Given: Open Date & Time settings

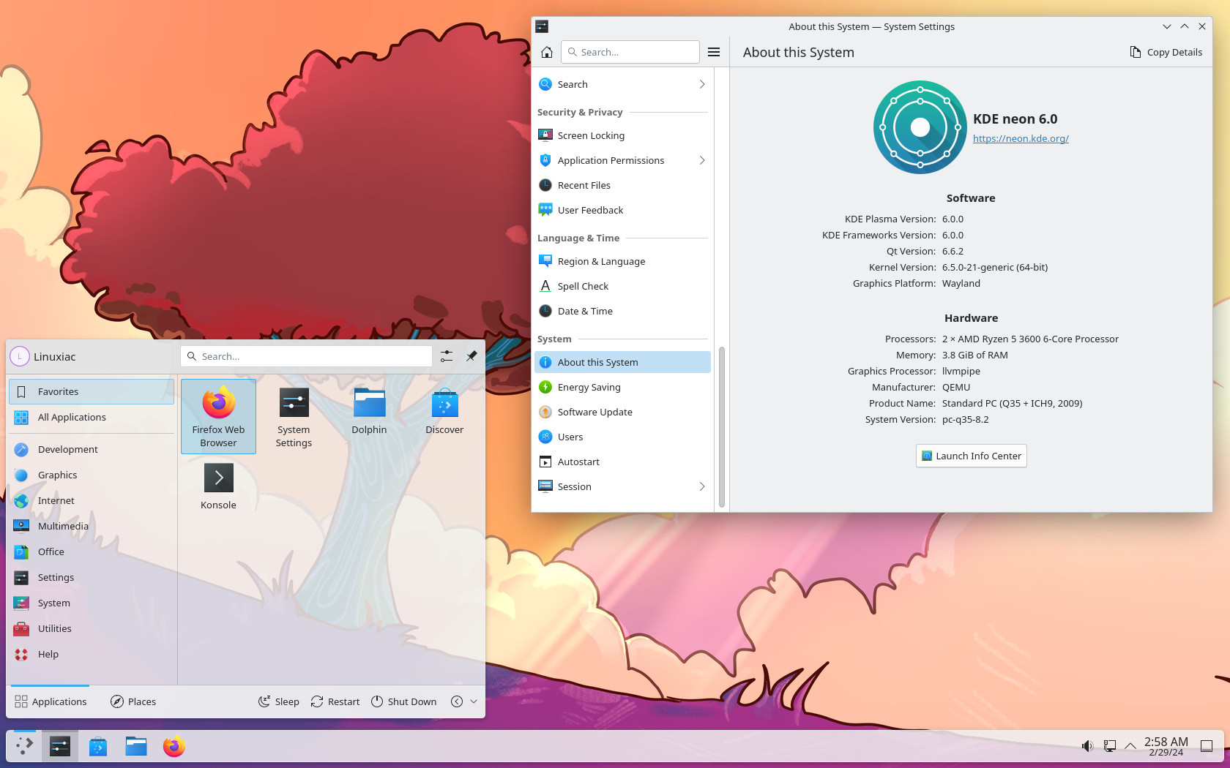Looking at the screenshot, I should [622, 311].
